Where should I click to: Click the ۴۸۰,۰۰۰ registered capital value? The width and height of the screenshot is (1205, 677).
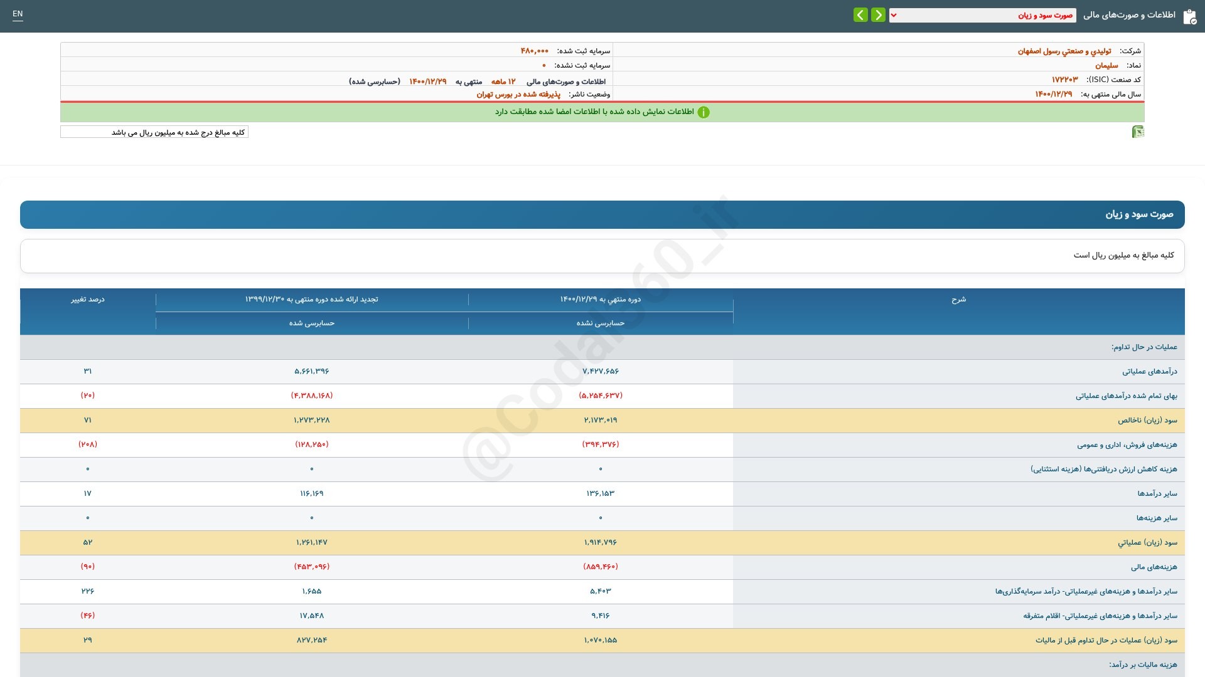tap(534, 51)
